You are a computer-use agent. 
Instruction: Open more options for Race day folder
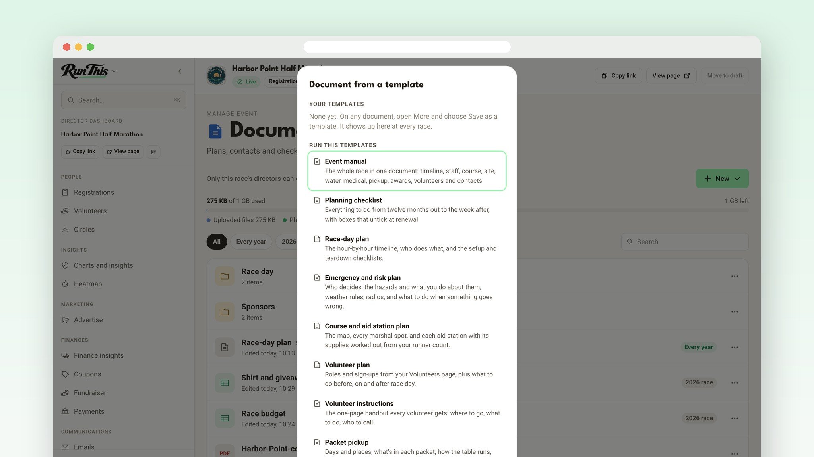[735, 276]
